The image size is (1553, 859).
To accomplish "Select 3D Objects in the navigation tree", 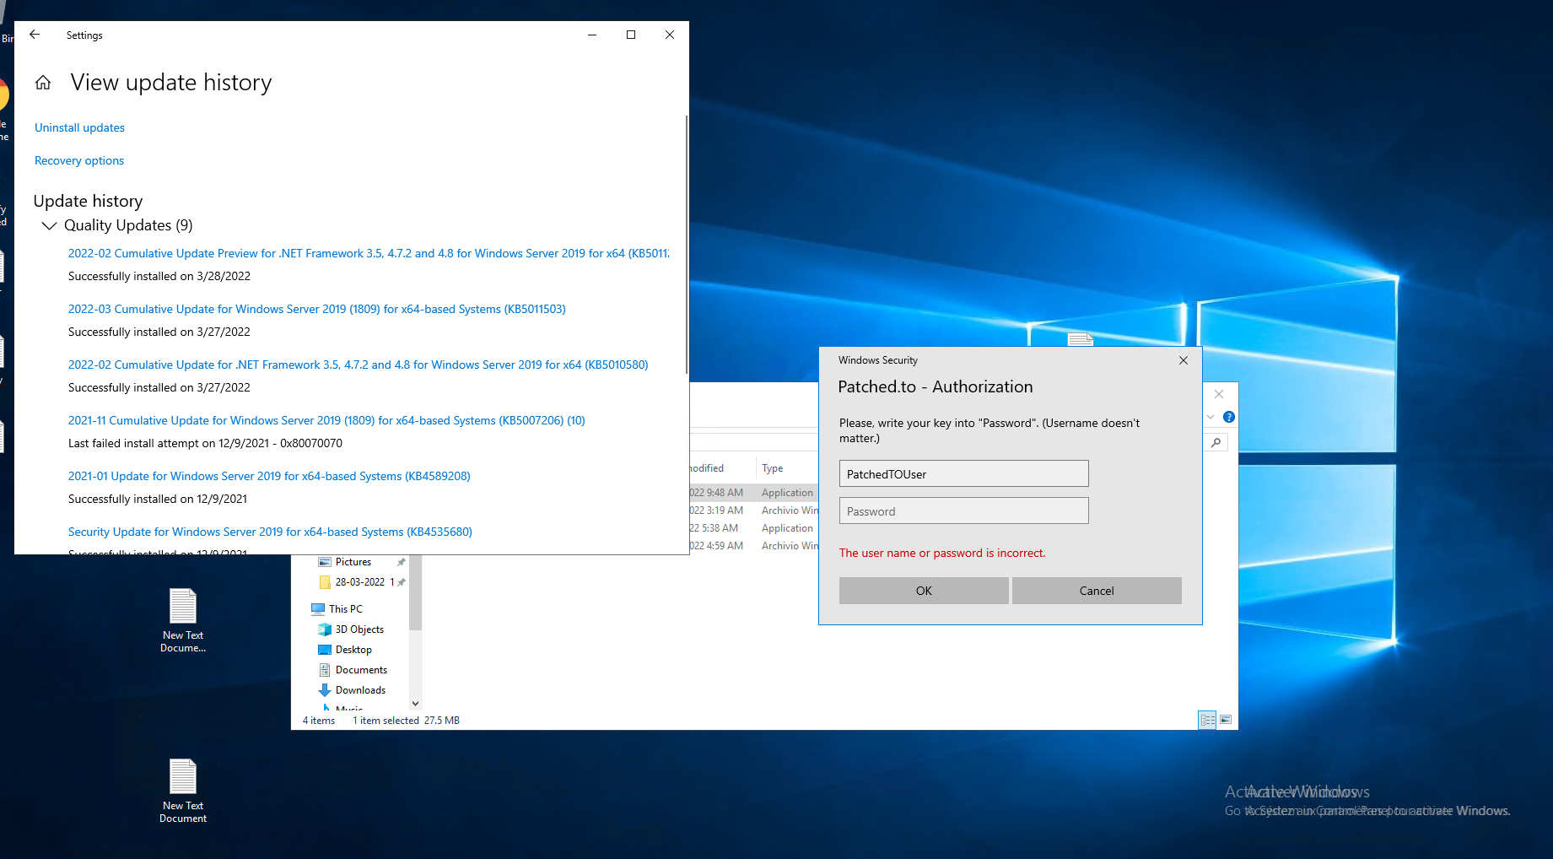I will [359, 629].
